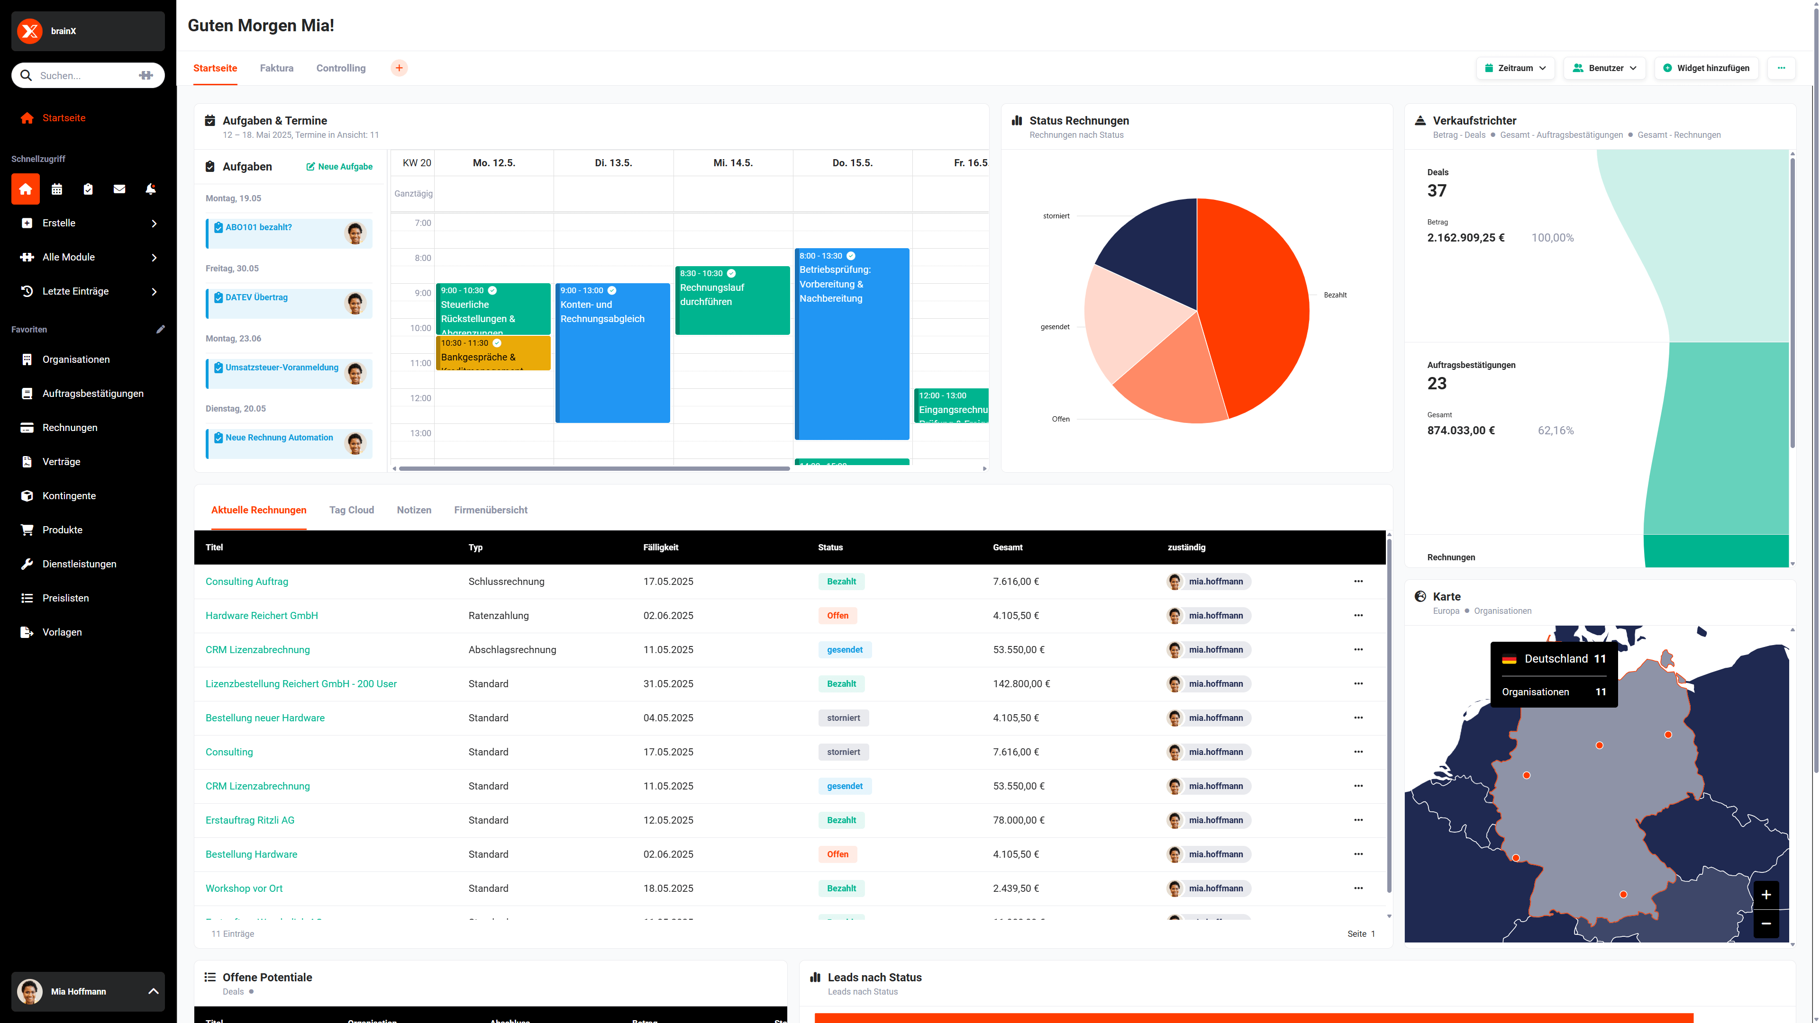
Task: Open dashboard three-dots options menu
Action: click(1781, 69)
